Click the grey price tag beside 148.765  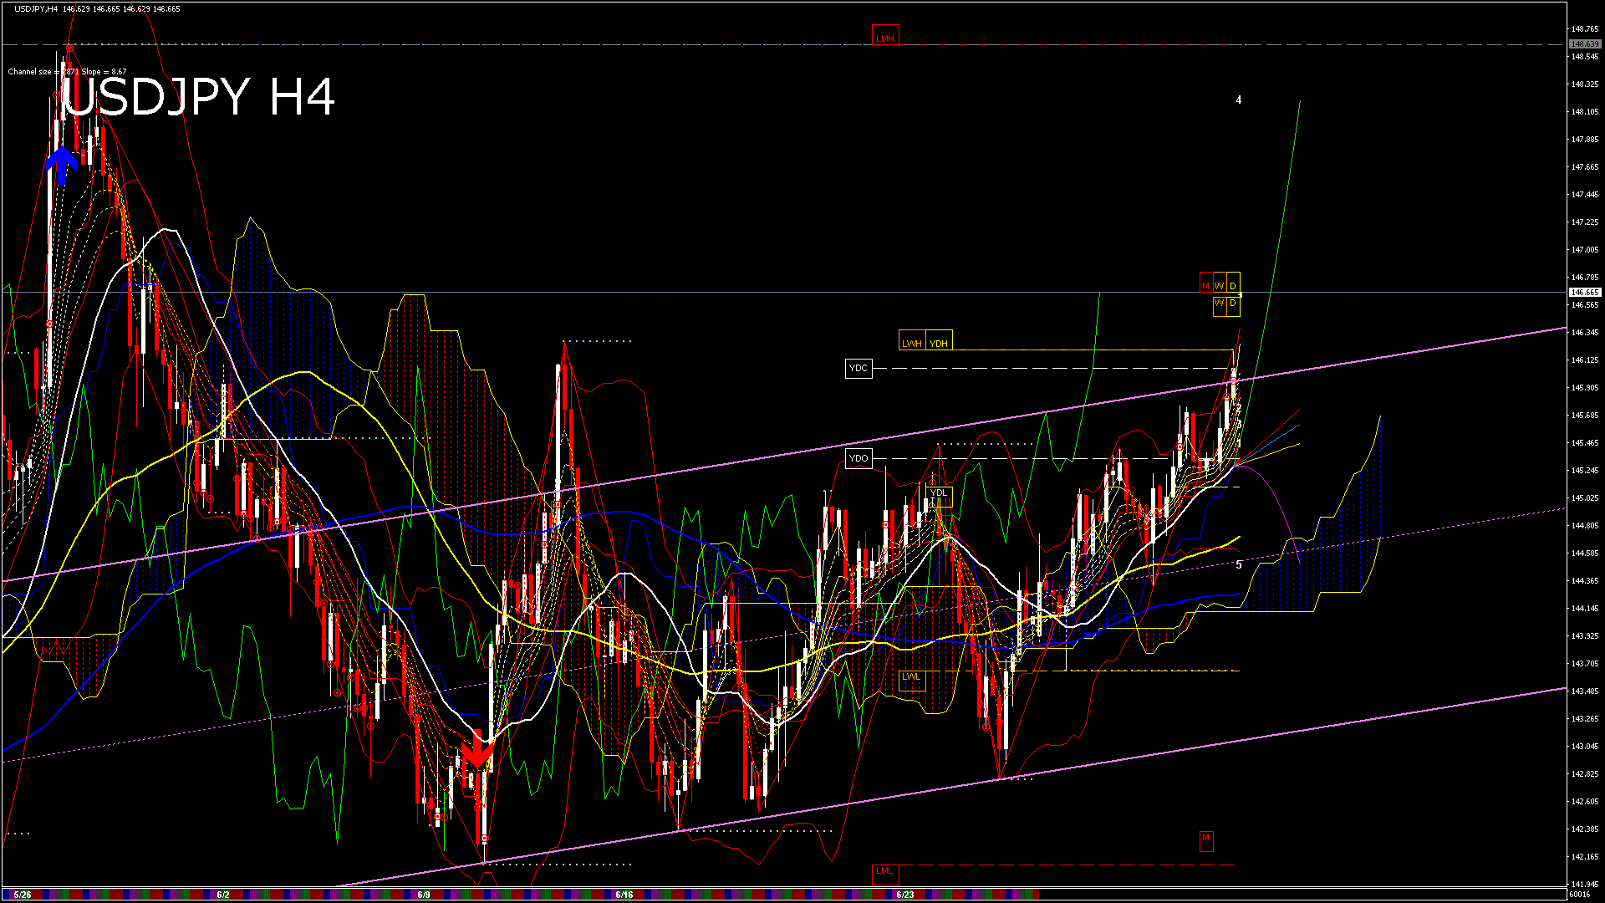click(x=1585, y=43)
